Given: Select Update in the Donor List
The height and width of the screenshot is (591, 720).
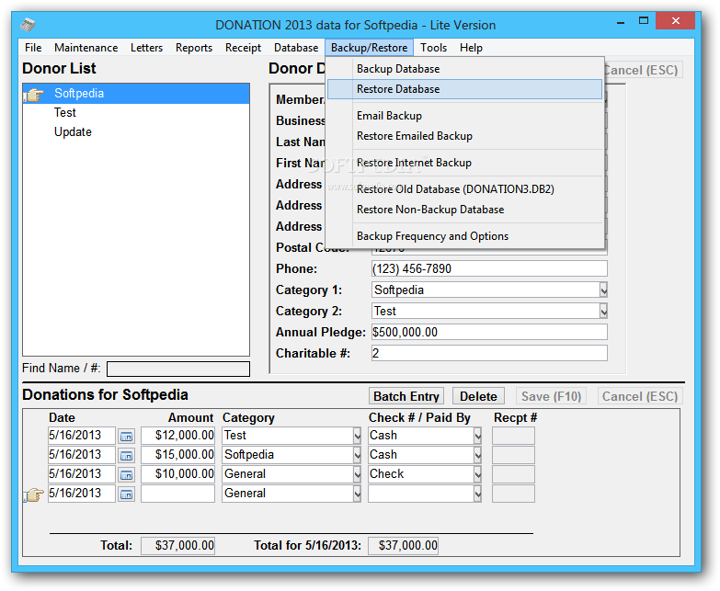Looking at the screenshot, I should pos(136,132).
